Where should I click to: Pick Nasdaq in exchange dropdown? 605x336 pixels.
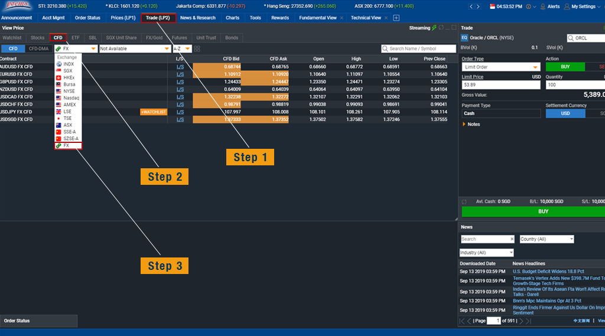[68, 98]
